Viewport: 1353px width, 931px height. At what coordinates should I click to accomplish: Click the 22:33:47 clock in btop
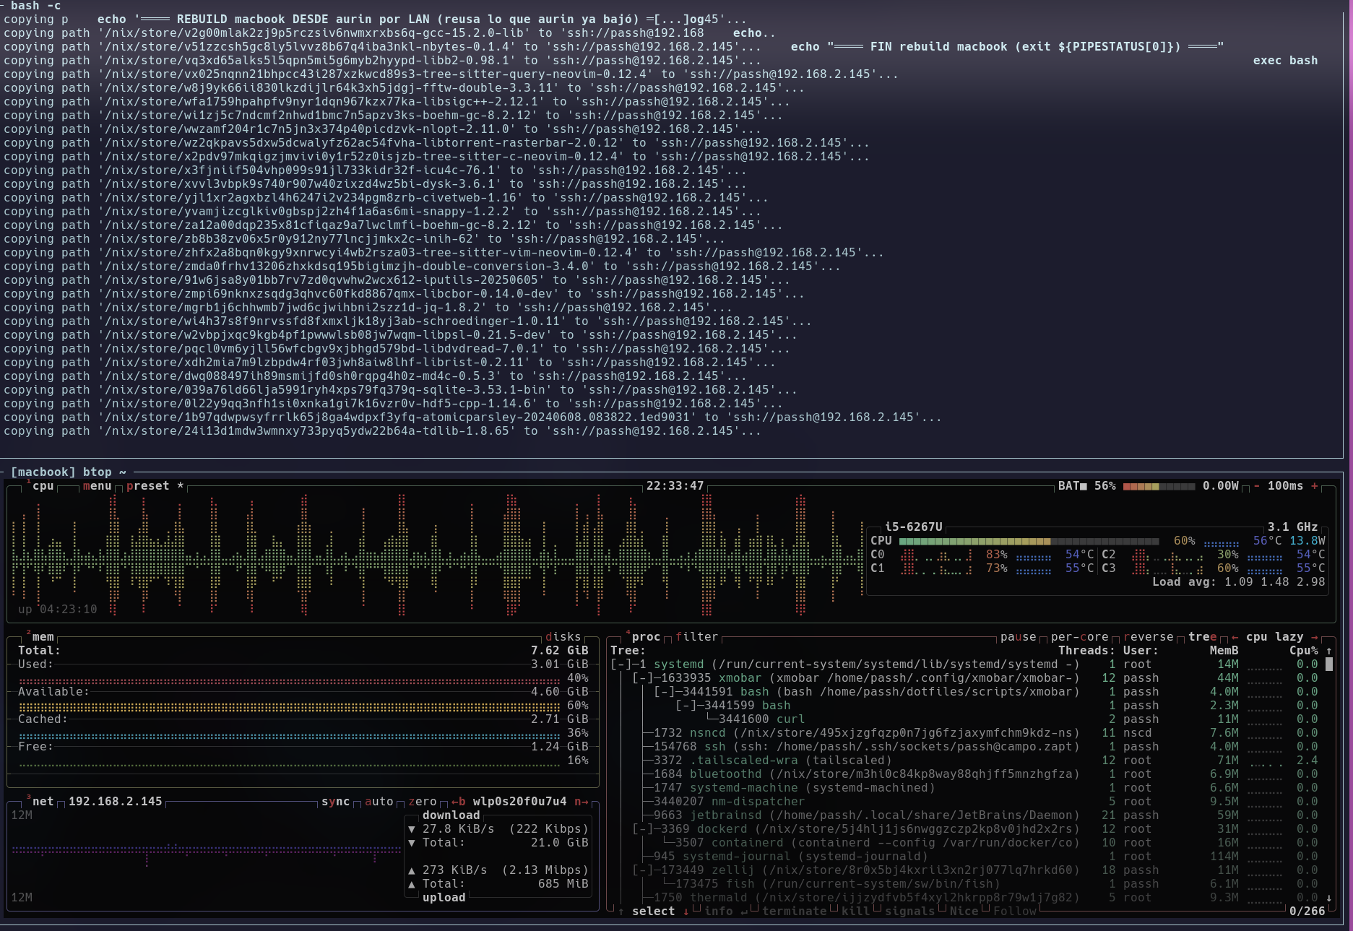pyautogui.click(x=675, y=486)
